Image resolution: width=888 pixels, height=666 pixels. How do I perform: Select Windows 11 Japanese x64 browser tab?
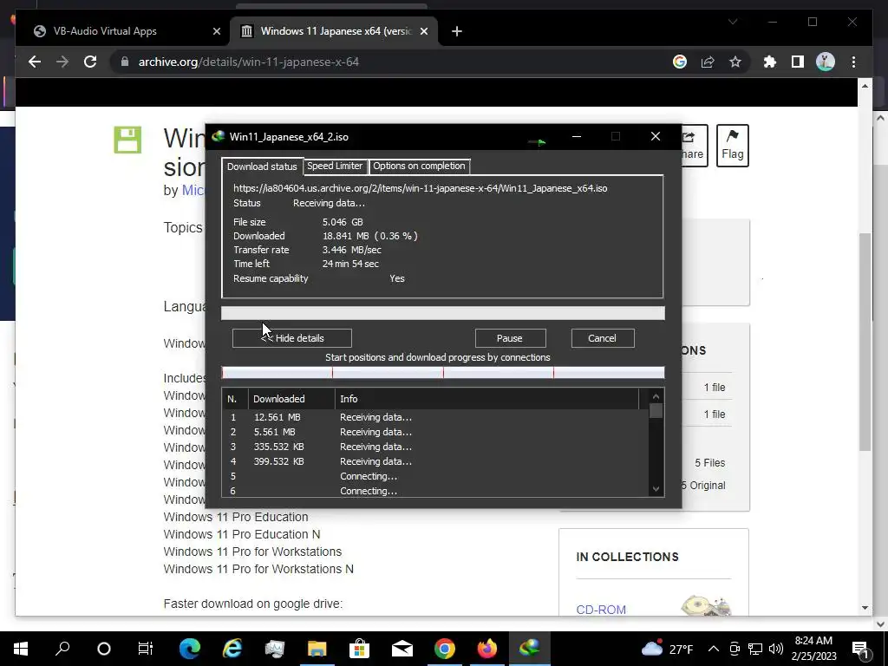333,31
